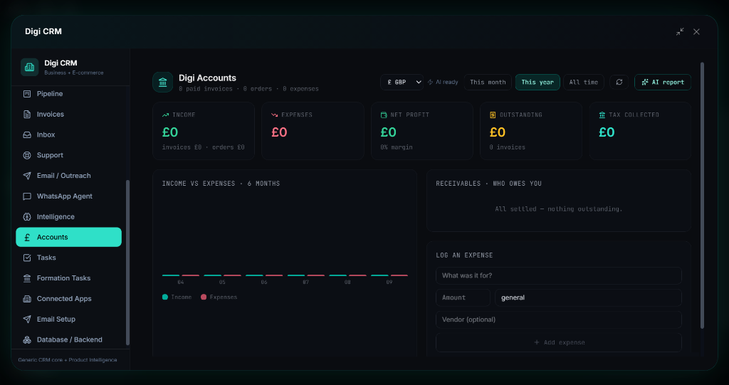Click the Pipeline icon in the sidebar
Viewport: 729px width, 385px height.
[x=27, y=94]
